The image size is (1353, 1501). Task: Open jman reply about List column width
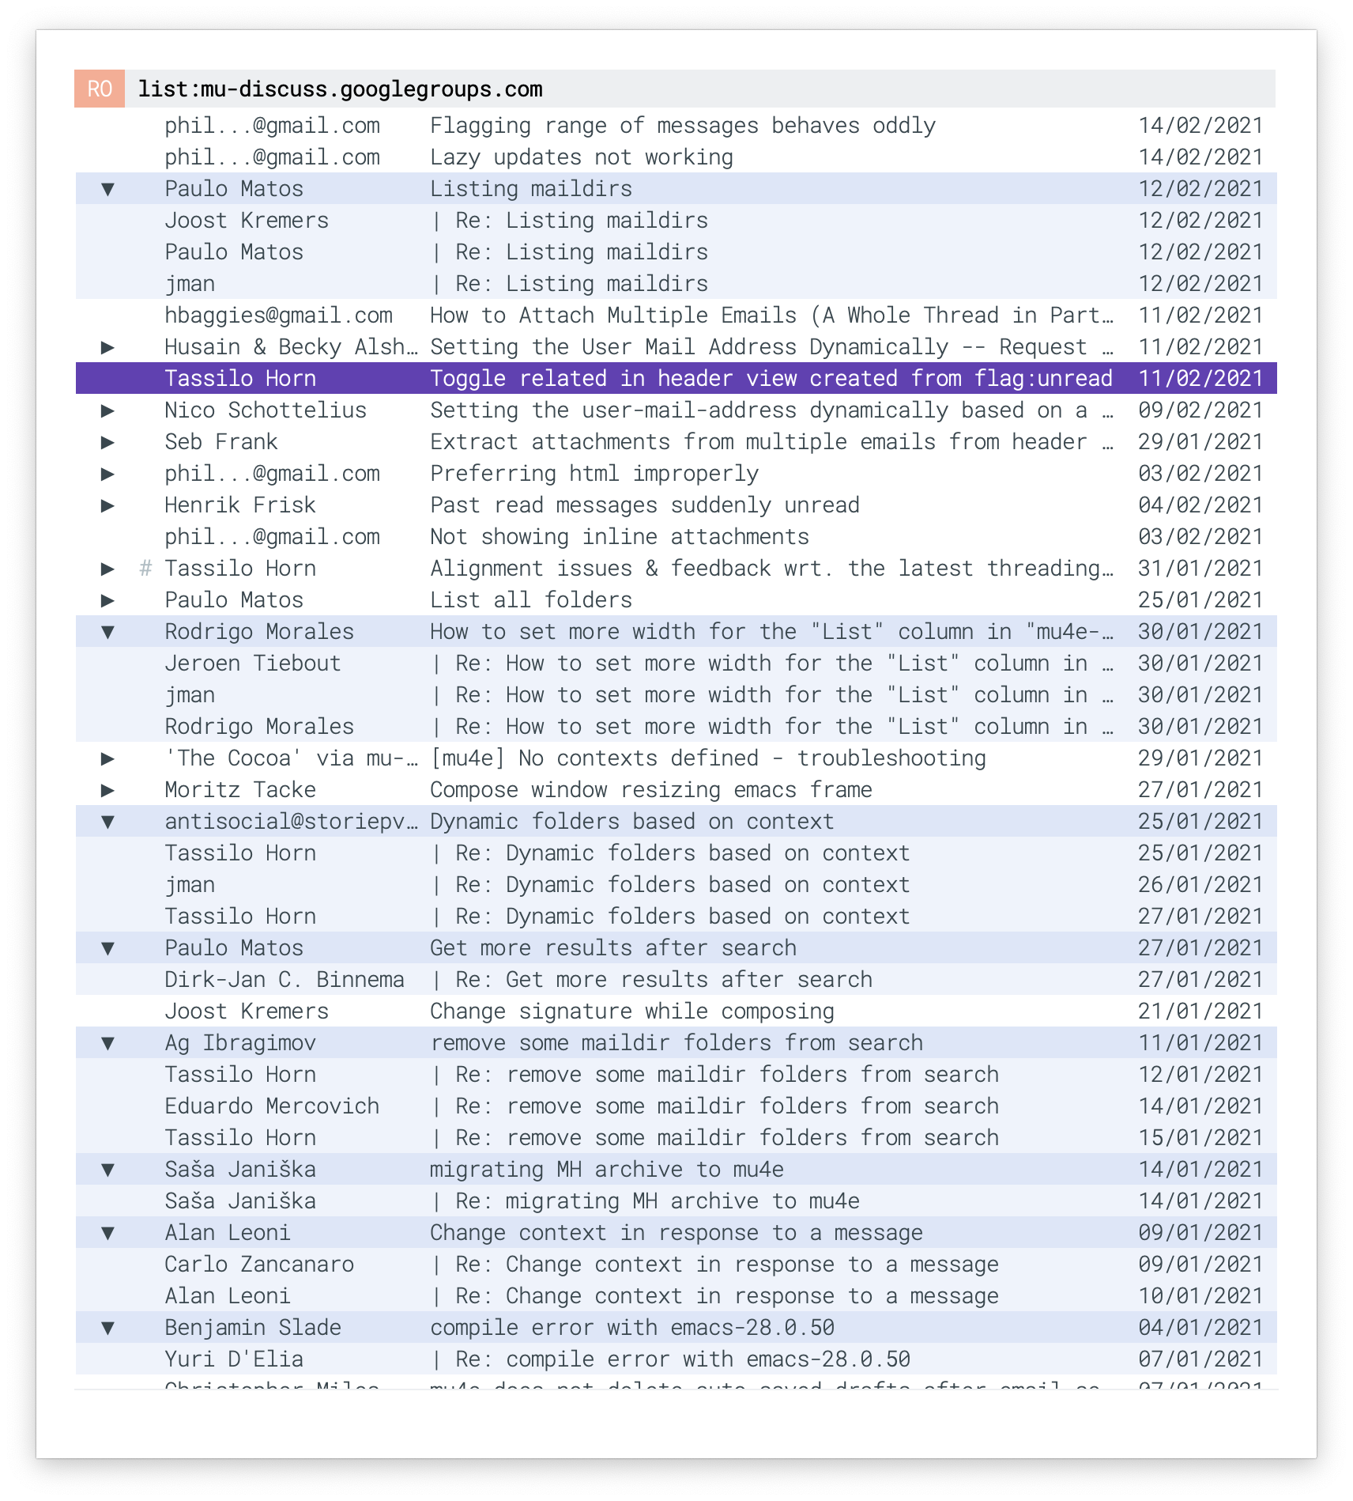[x=676, y=695]
